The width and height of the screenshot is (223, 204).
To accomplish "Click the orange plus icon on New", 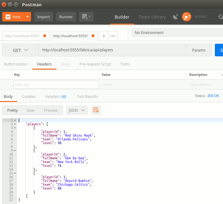I will point(8,17).
